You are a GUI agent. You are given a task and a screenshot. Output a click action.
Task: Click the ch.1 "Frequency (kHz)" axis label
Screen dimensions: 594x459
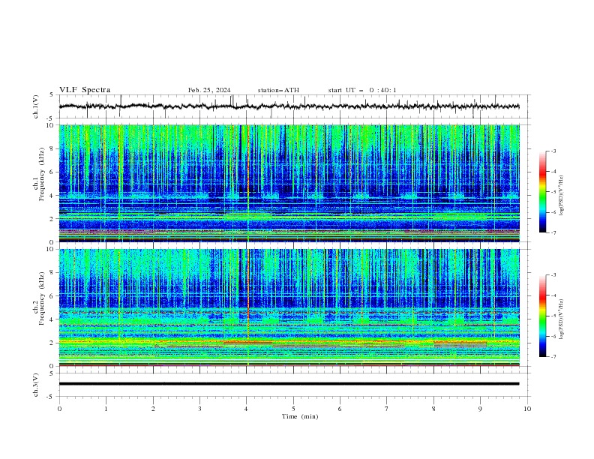(42, 174)
